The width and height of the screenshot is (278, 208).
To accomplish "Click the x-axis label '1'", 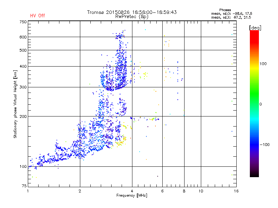I will tap(28, 191).
